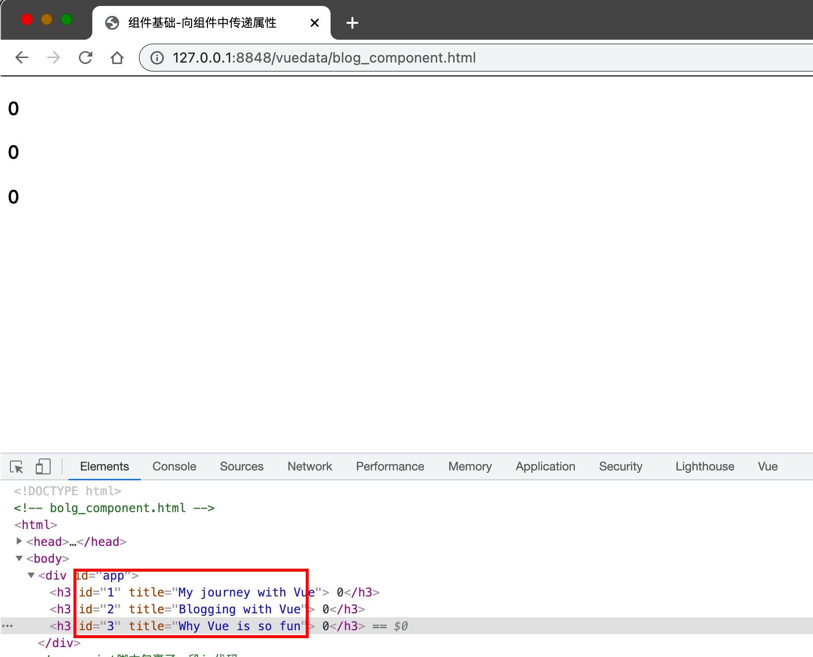Go to the browser home page
Screen dimensions: 813x657
pyautogui.click(x=117, y=58)
